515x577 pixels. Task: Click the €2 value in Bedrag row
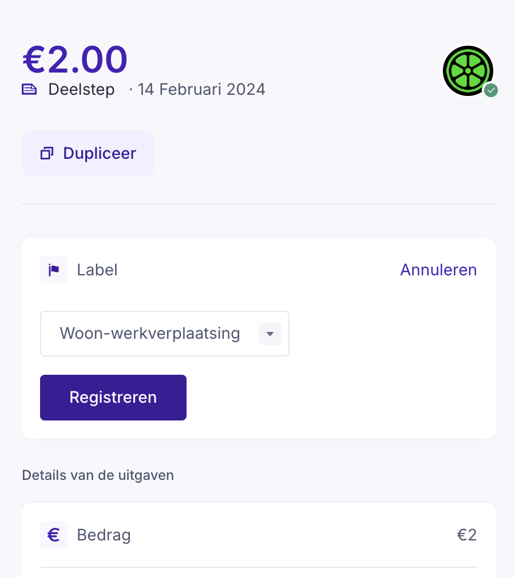(466, 535)
